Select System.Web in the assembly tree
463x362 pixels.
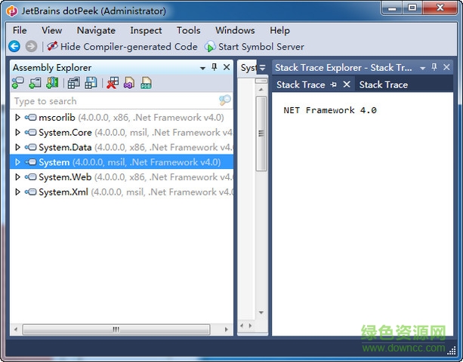[x=122, y=177]
